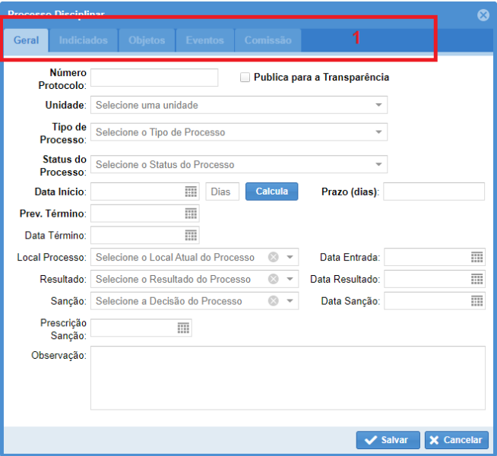Image resolution: width=497 pixels, height=456 pixels.
Task: Clear the Local Processo selection
Action: coord(274,258)
